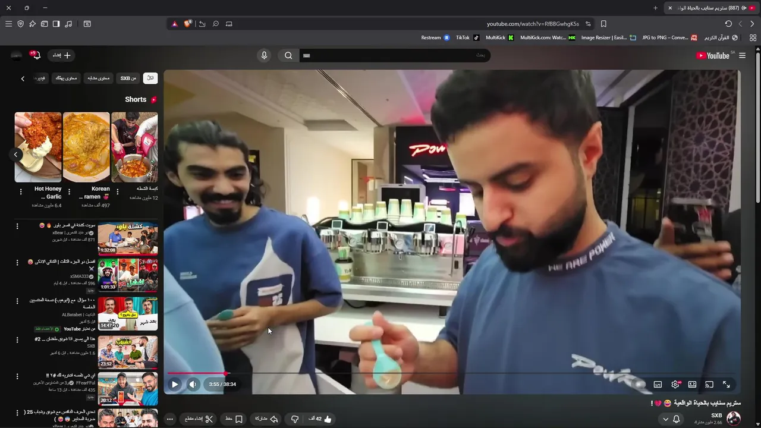Open the TikTok bookmark
The height and width of the screenshot is (428, 761).
tap(468, 37)
